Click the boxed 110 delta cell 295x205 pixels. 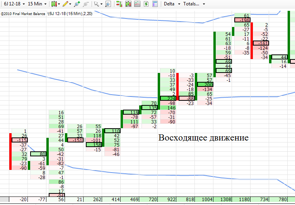[113, 131]
